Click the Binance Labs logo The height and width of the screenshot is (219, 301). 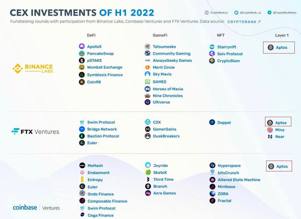point(33,68)
